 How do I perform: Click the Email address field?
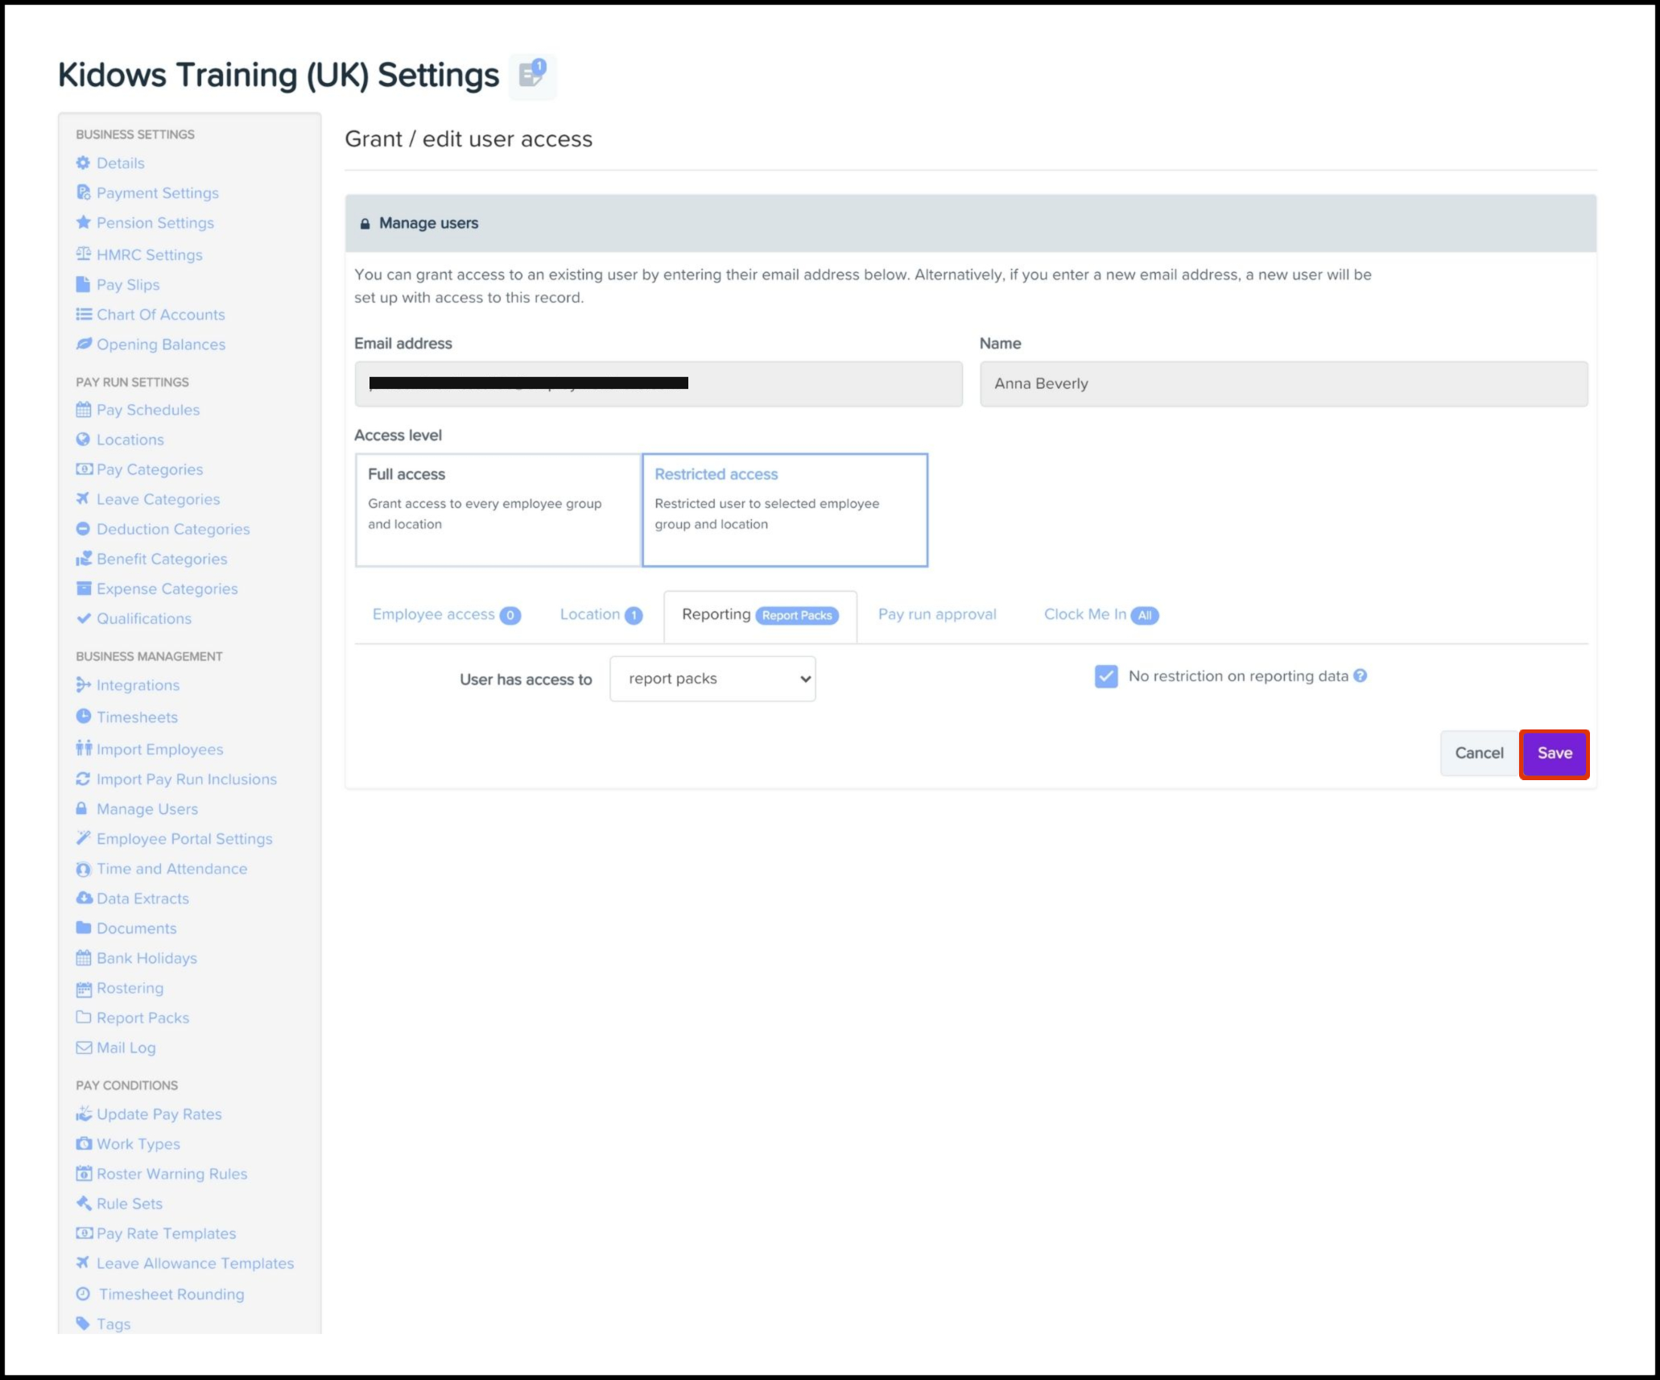[x=659, y=384]
